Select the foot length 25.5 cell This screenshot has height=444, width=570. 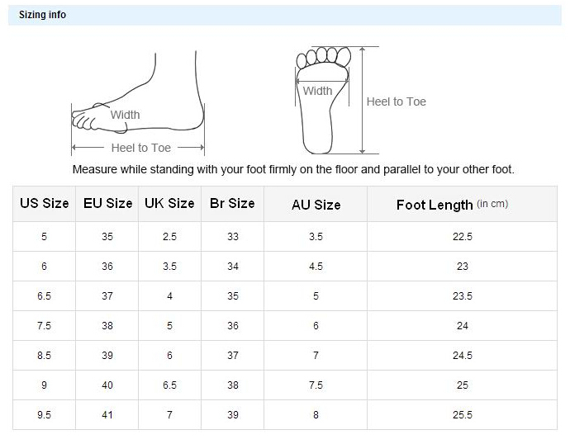tap(463, 415)
